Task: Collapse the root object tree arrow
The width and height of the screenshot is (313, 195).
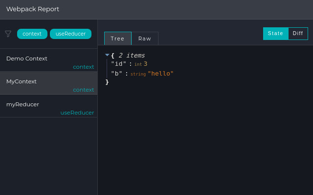Action: tap(107, 55)
